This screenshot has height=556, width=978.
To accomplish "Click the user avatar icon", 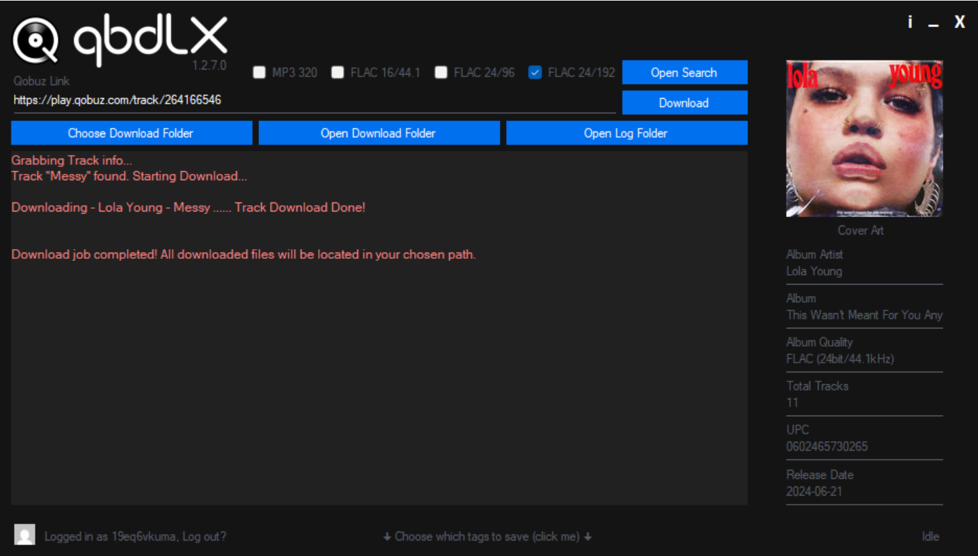I will pos(25,534).
